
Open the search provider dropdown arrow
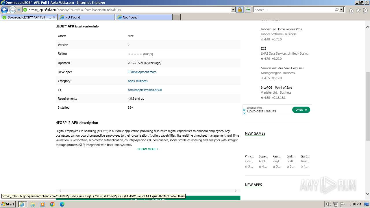(341, 10)
